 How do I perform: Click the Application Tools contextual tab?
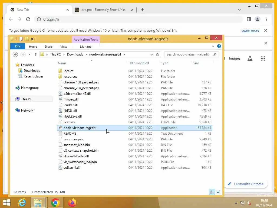click(86, 40)
